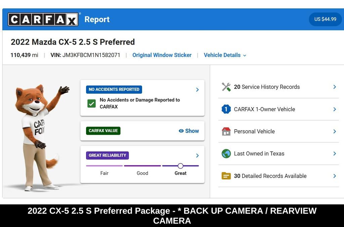Click the Great reliability label
Screen dimensions: 344x227
[180, 173]
